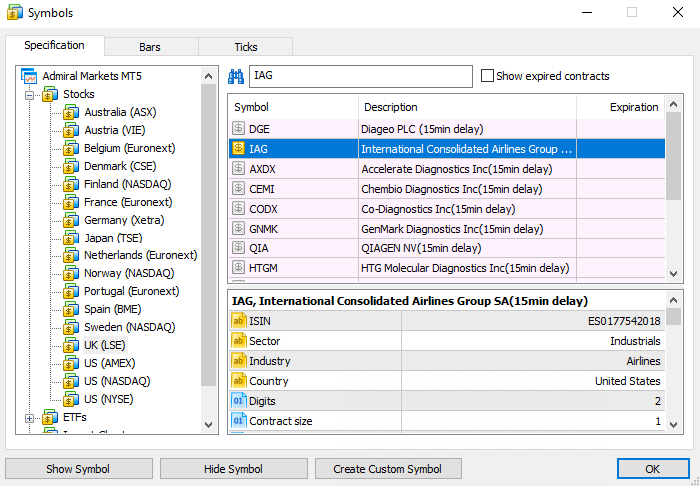Click the Symbol column header

click(x=294, y=107)
